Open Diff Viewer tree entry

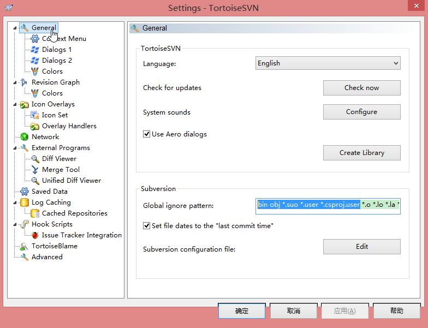[x=59, y=159]
